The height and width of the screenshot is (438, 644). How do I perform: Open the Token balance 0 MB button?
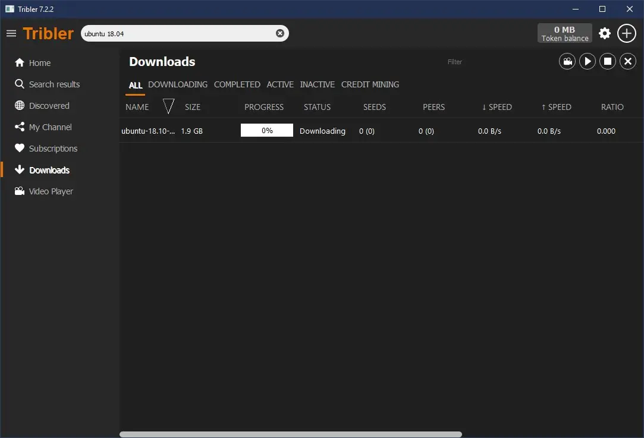(x=565, y=33)
